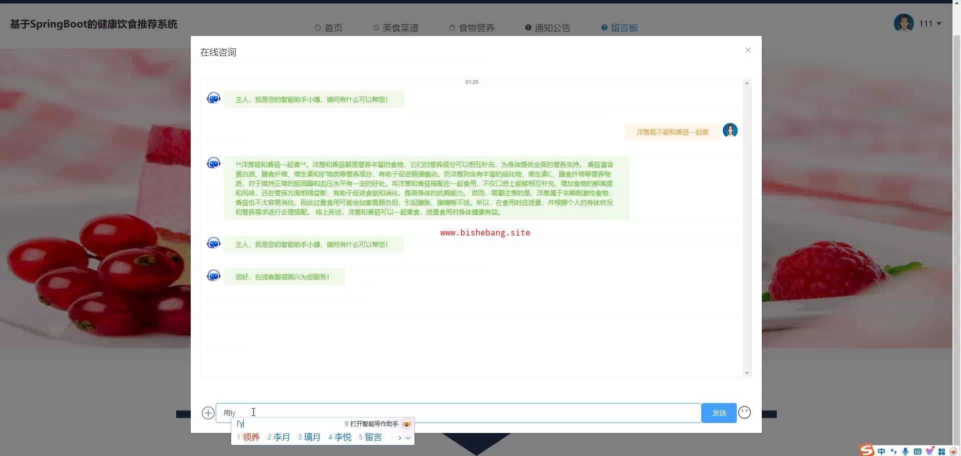Toggle punctuation mode in IME bar
The image size is (961, 456).
[893, 451]
